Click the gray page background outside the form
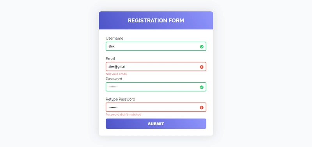The image size is (312, 147). (50, 74)
